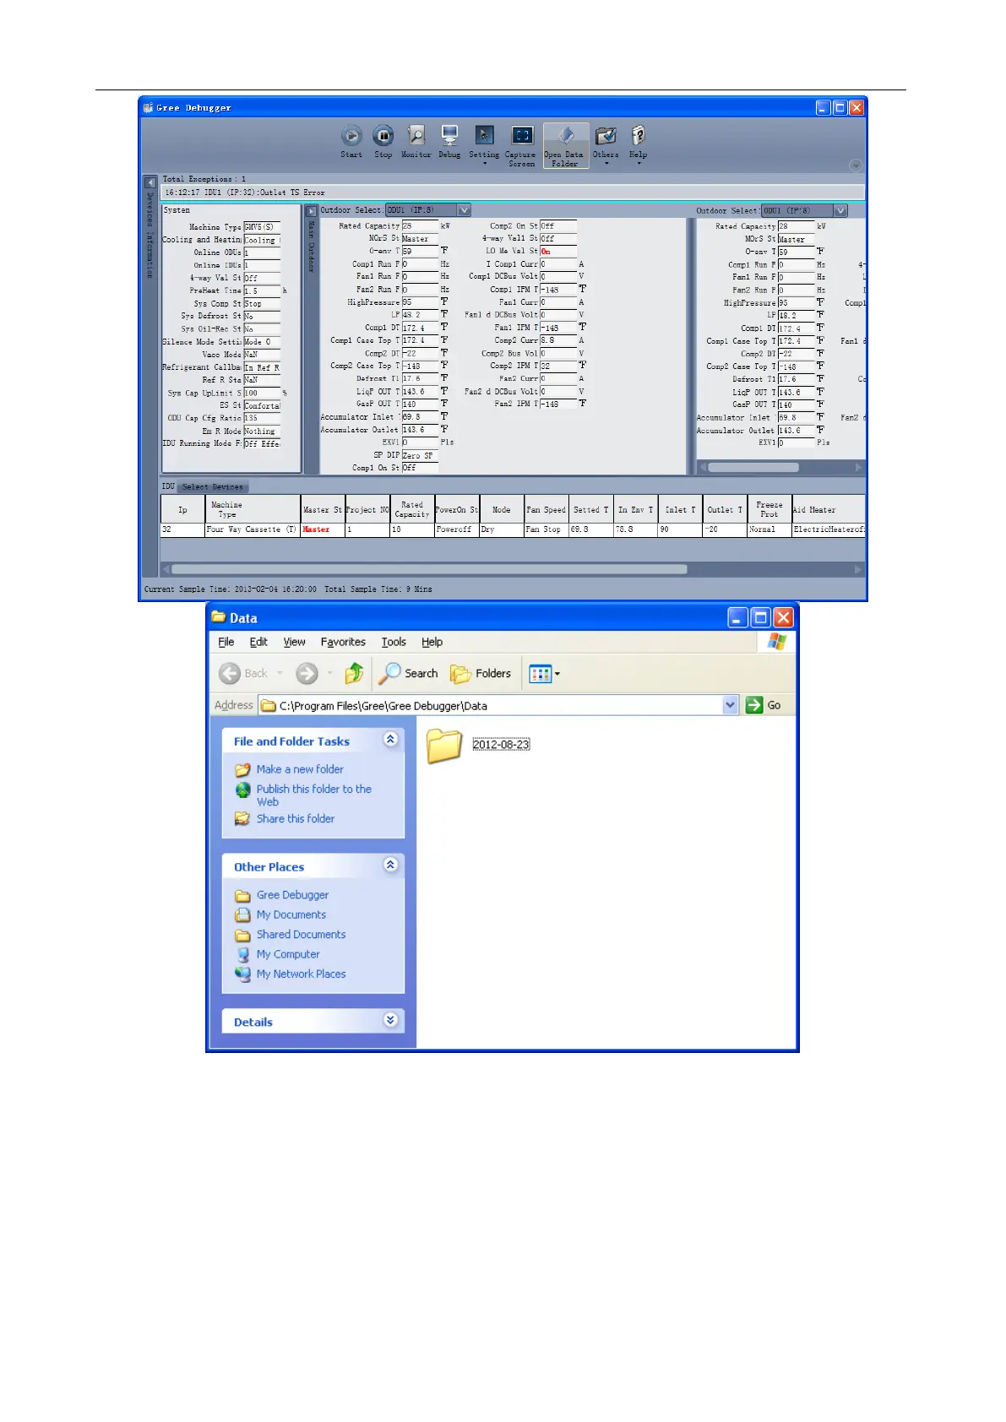1006x1422 pixels.
Task: Open the File menu in Data window
Action: 226,642
